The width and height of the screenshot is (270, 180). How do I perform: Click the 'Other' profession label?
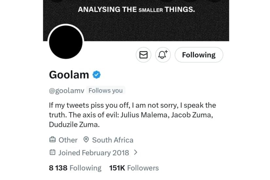(68, 140)
